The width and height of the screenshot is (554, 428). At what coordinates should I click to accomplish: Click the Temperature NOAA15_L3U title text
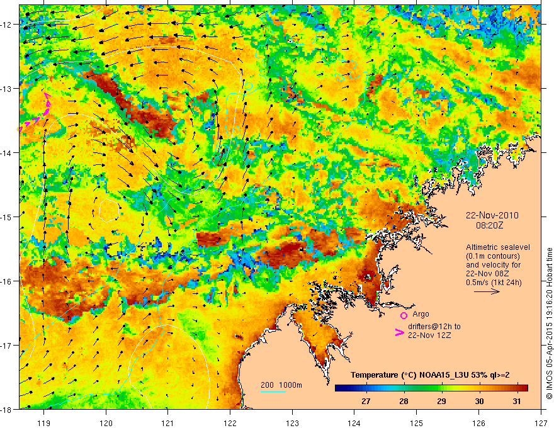tap(430, 375)
